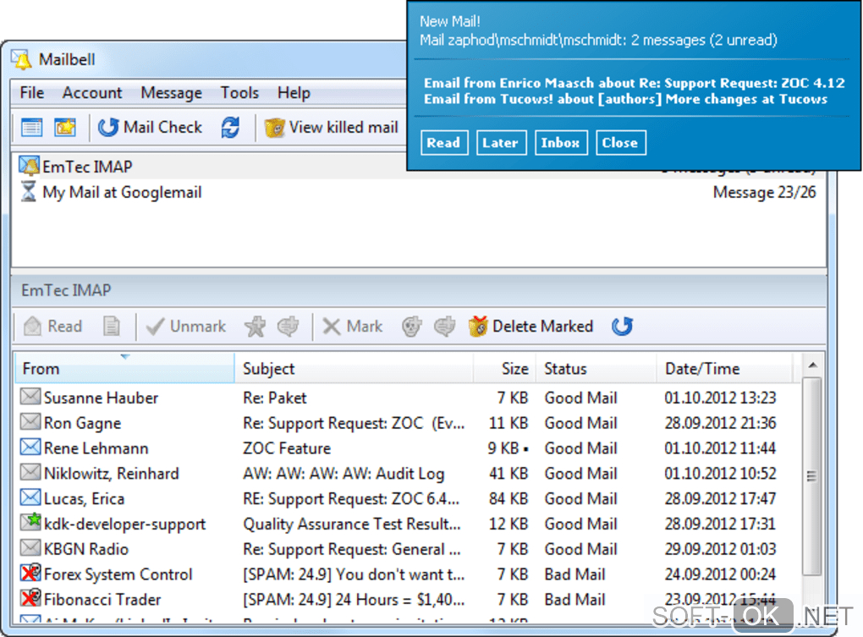863x637 pixels.
Task: Click killed-mail icon of Forex System Control
Action: (30, 573)
